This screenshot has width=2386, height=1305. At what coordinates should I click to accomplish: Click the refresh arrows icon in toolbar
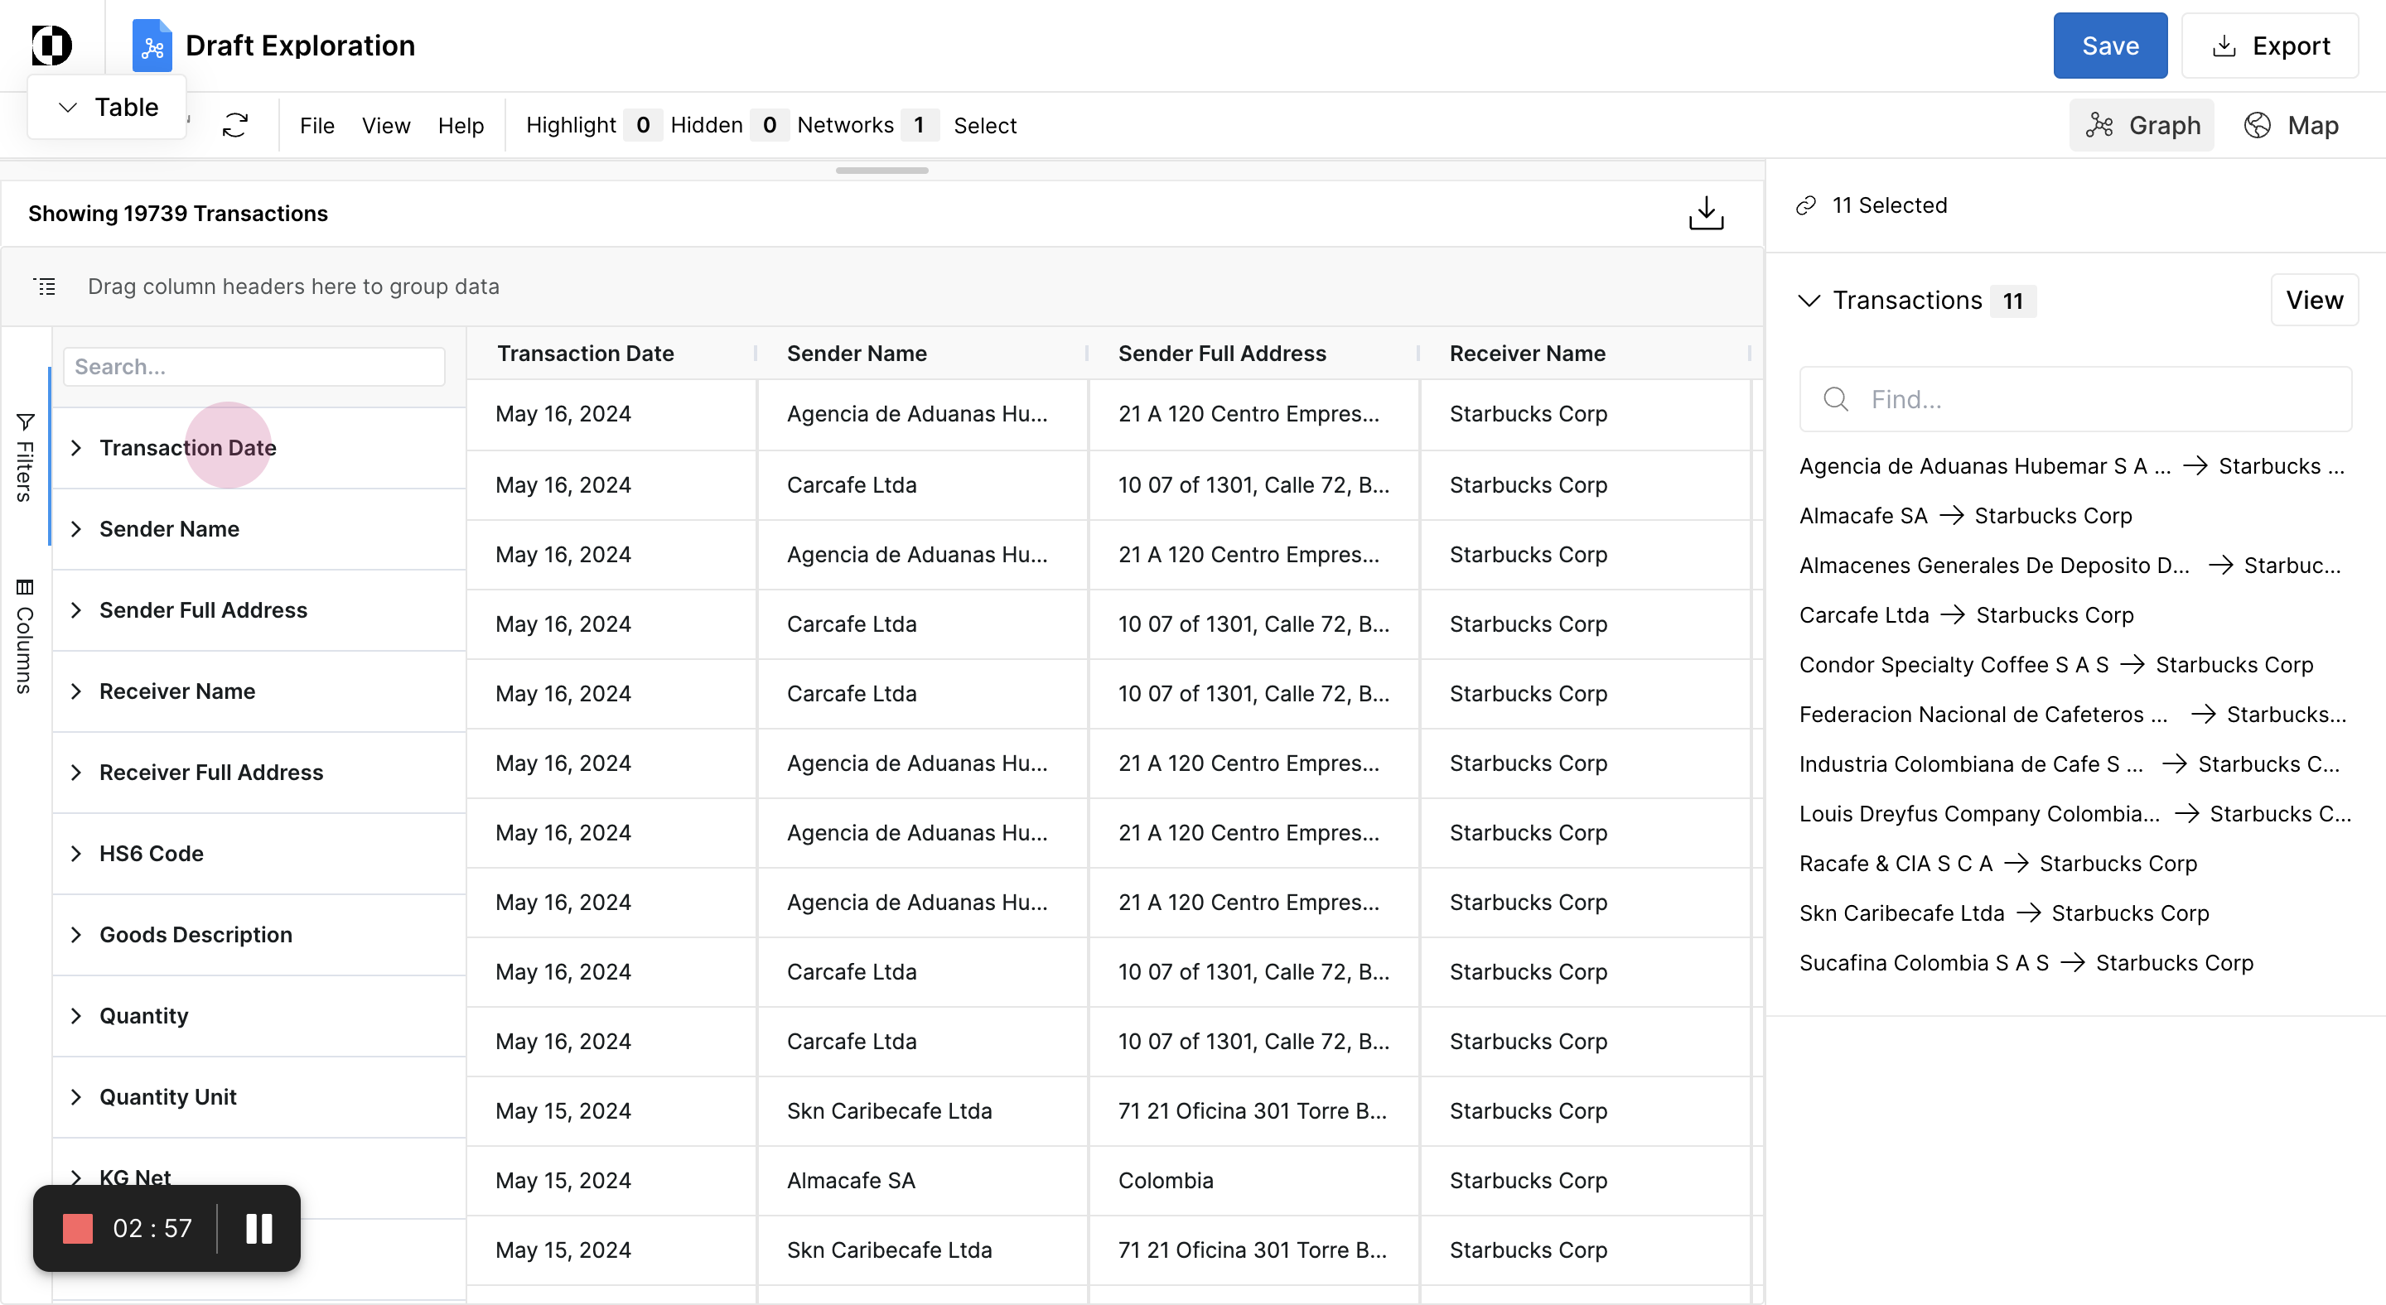(x=235, y=125)
